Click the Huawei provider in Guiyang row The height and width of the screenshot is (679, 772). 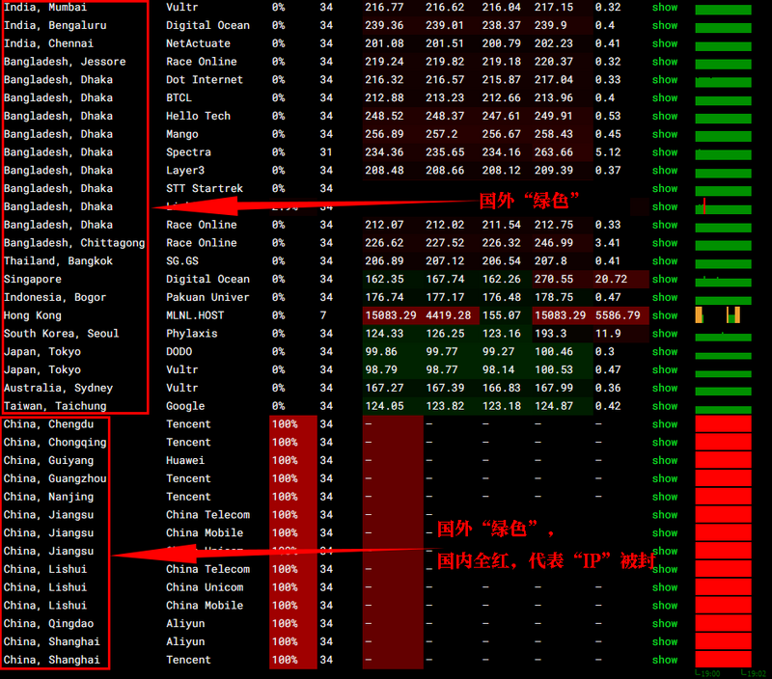(185, 461)
